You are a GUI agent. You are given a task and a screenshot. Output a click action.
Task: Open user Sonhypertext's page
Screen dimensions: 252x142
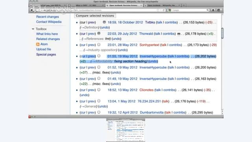click(149, 45)
